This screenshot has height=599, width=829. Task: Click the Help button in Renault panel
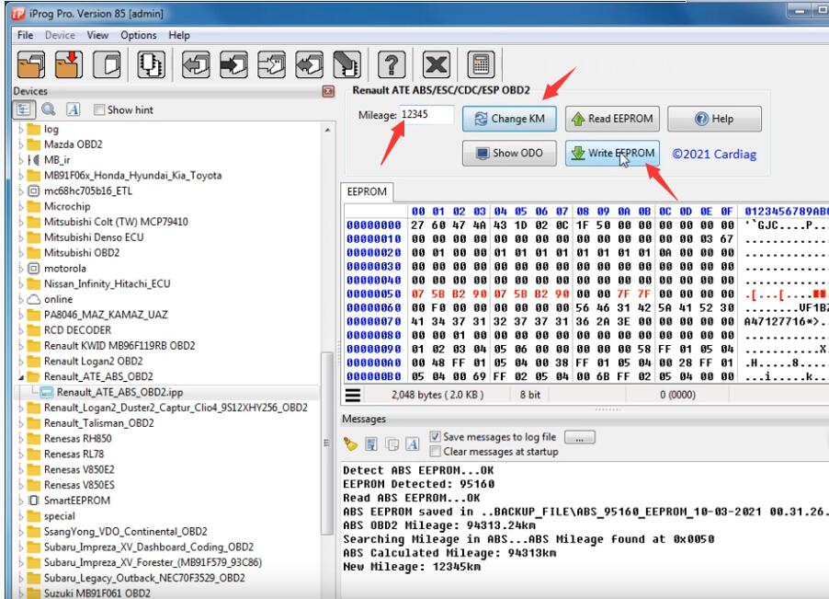pyautogui.click(x=714, y=119)
